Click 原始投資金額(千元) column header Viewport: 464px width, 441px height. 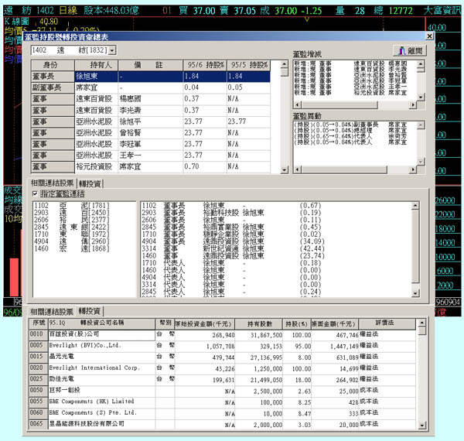pyautogui.click(x=204, y=324)
